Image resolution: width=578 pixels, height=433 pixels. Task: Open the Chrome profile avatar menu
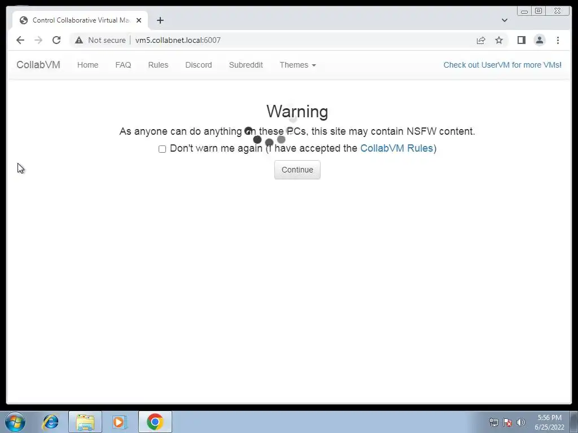[539, 40]
